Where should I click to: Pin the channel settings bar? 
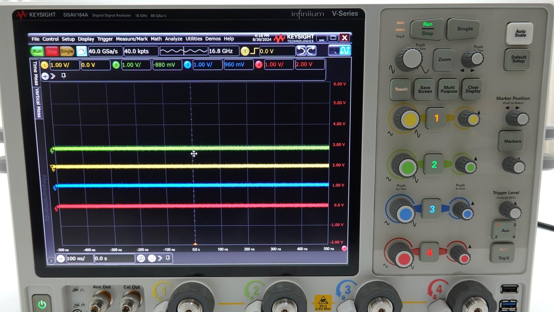coord(64,75)
